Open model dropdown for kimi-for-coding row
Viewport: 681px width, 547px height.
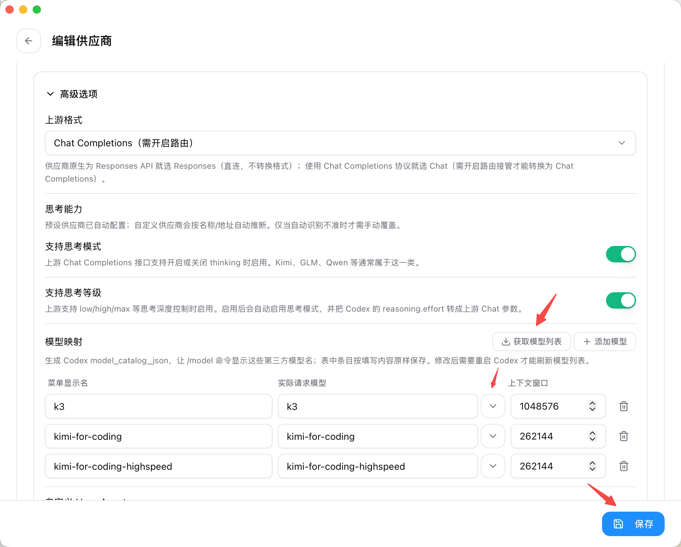pos(493,436)
